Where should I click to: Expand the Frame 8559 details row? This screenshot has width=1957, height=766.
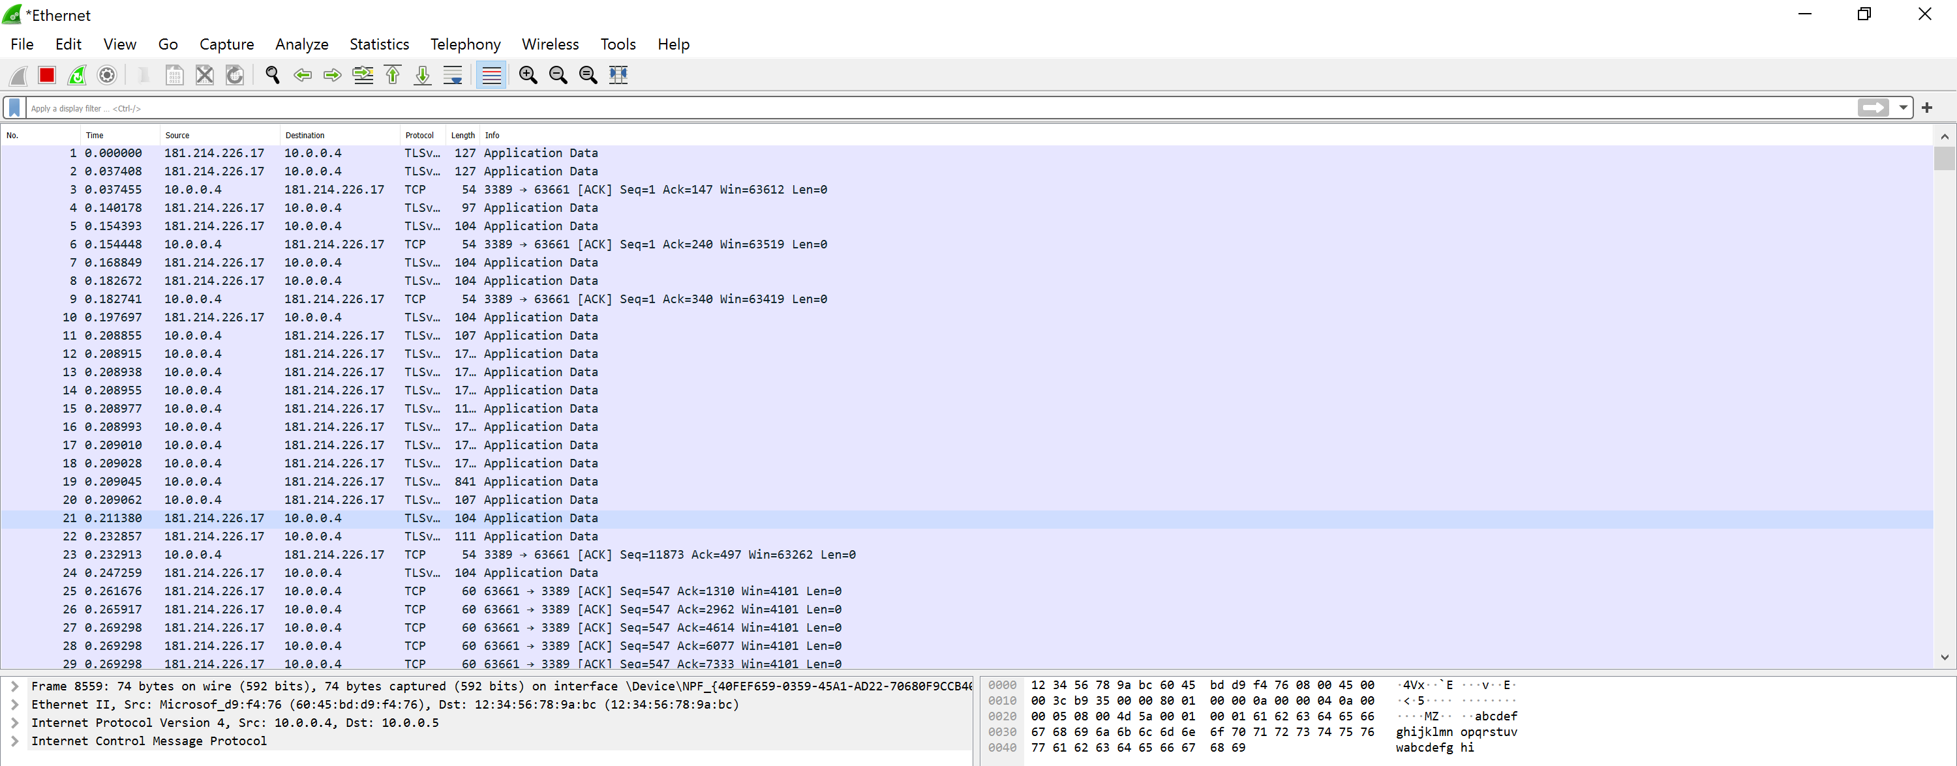coord(14,686)
